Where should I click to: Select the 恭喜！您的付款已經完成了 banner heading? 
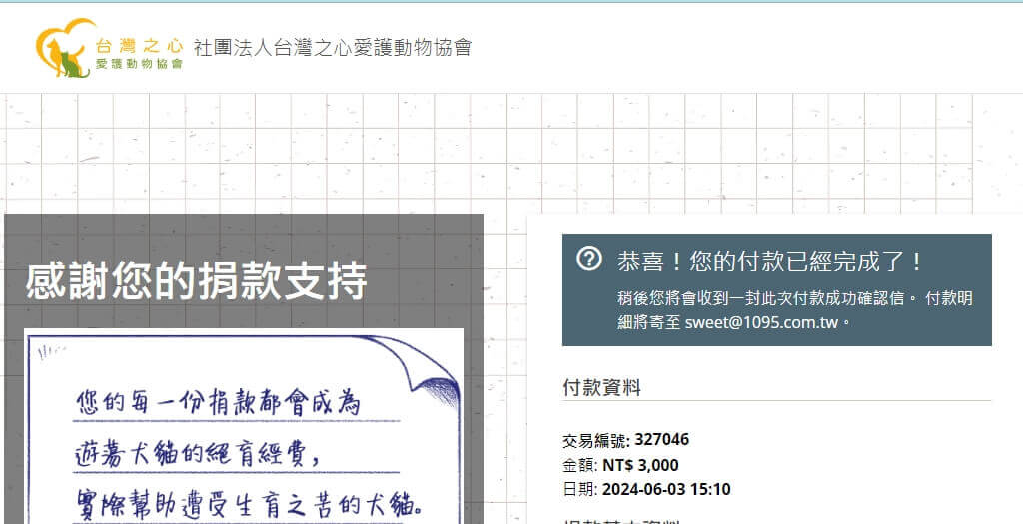[770, 262]
